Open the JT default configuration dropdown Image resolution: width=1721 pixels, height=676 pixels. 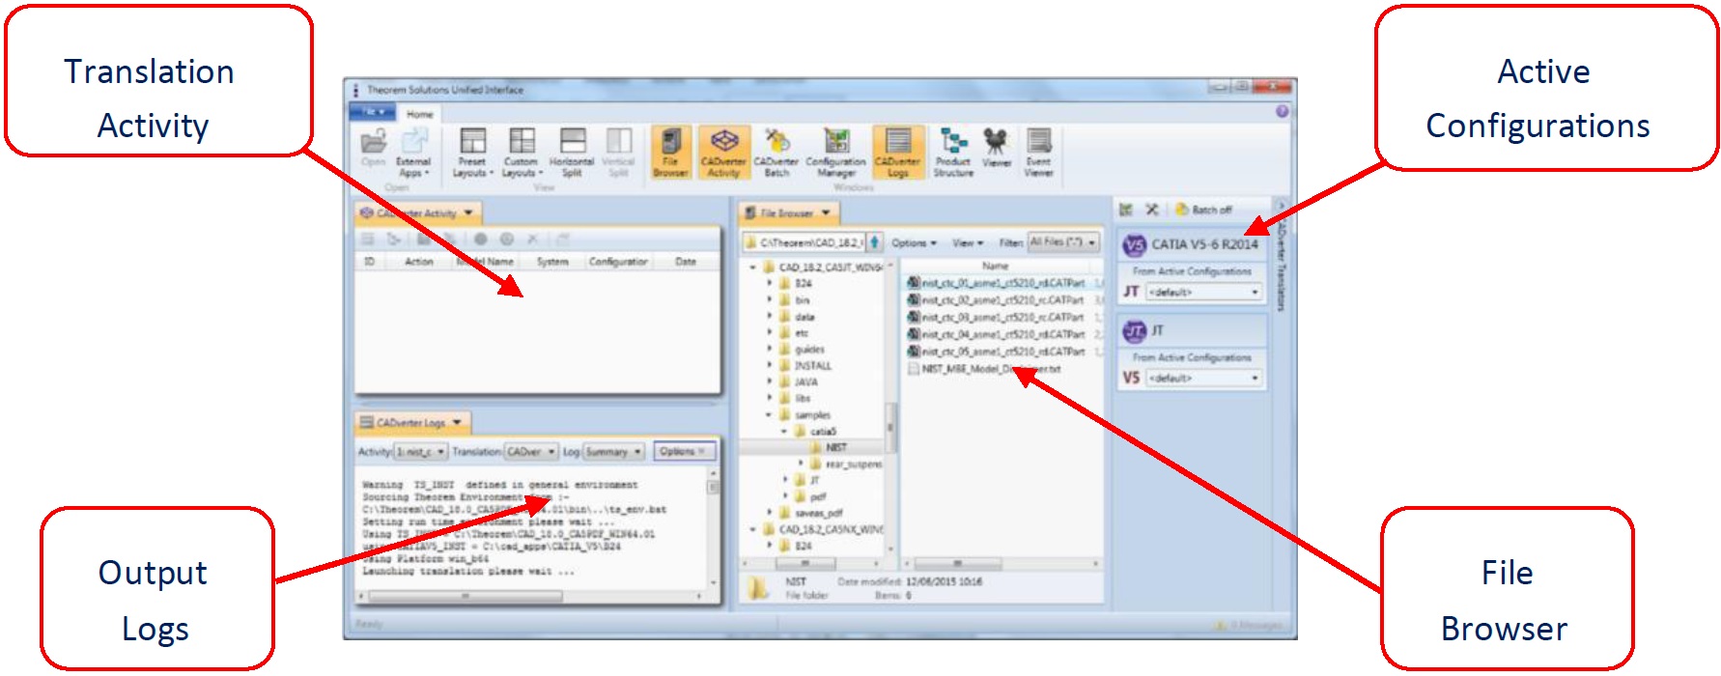(x=1203, y=292)
